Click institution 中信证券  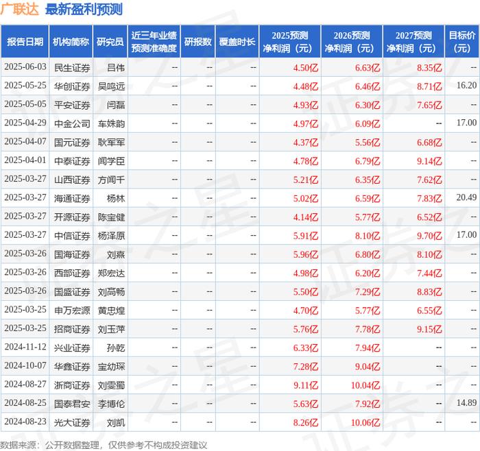coord(72,236)
